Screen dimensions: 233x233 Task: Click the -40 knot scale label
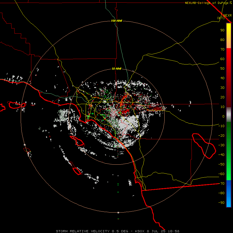point(221,155)
